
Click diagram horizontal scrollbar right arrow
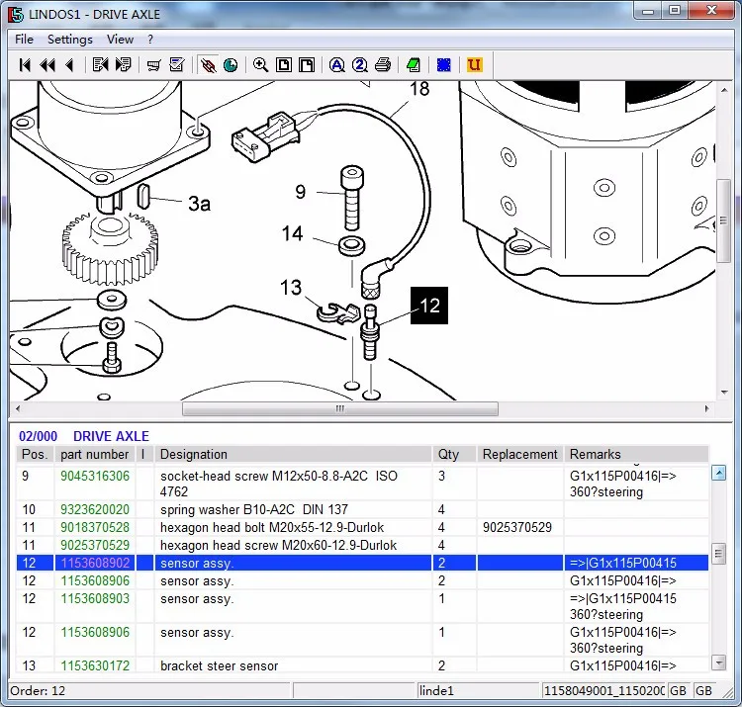707,408
